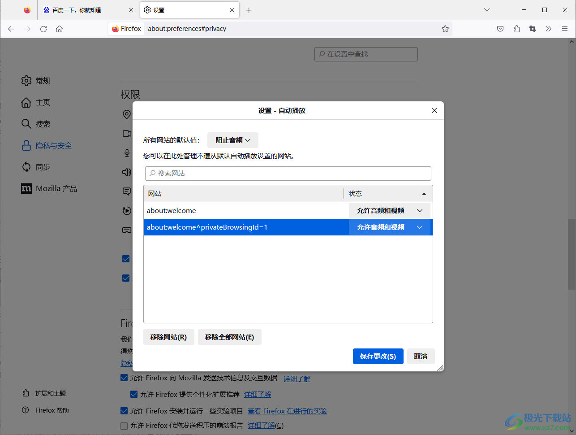Click the notifications permission icon
This screenshot has width=576, height=435.
tap(127, 191)
